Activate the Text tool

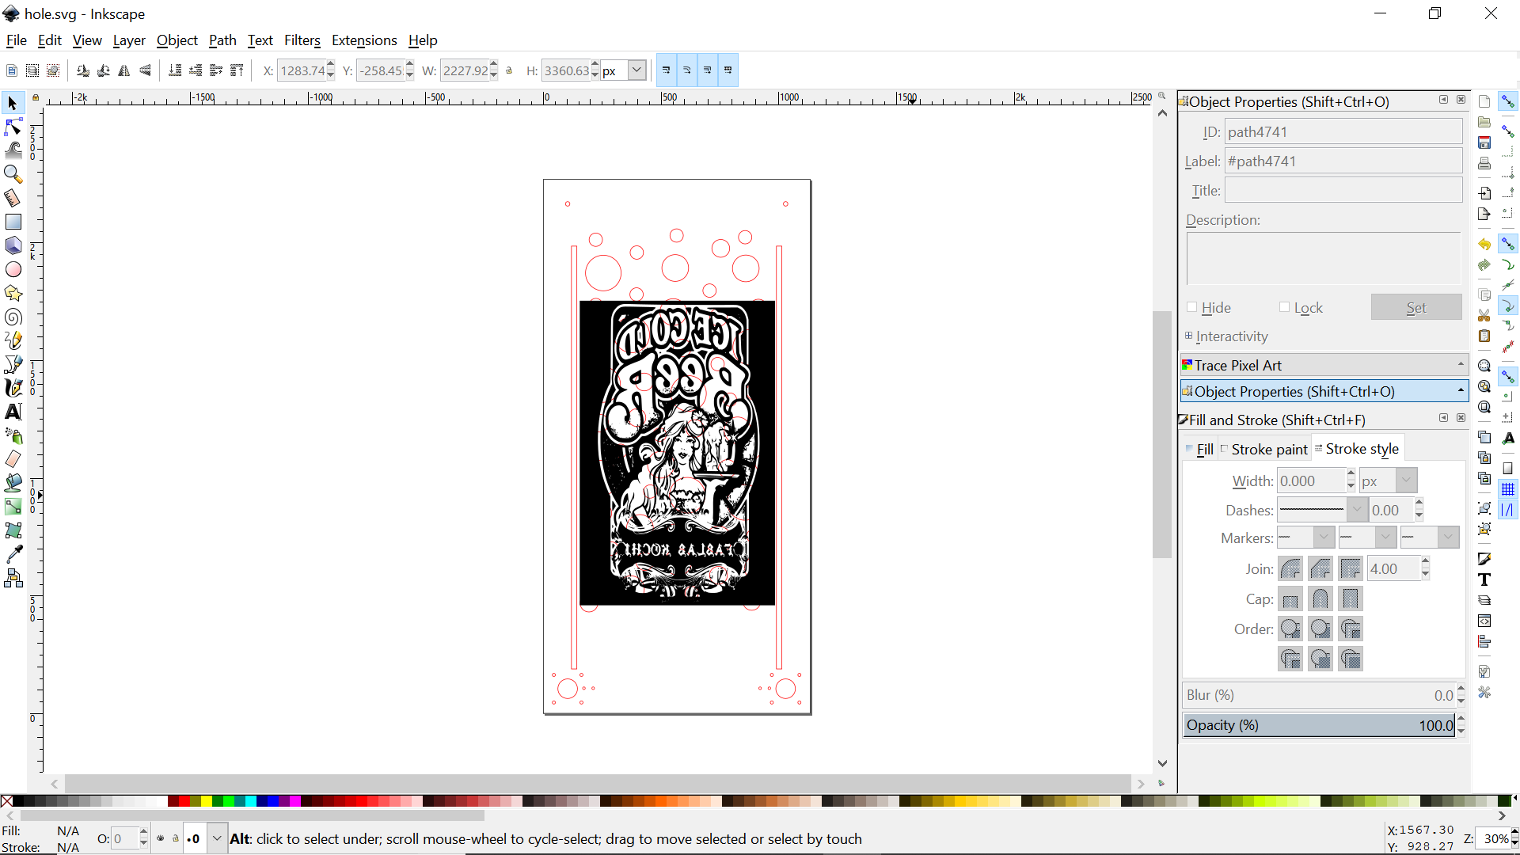pyautogui.click(x=13, y=412)
